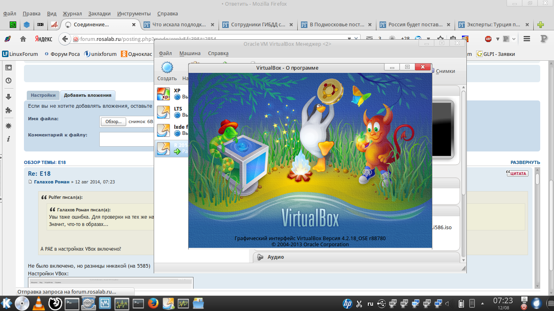Go to Firefox home page icon
The width and height of the screenshot is (554, 311).
click(23, 39)
